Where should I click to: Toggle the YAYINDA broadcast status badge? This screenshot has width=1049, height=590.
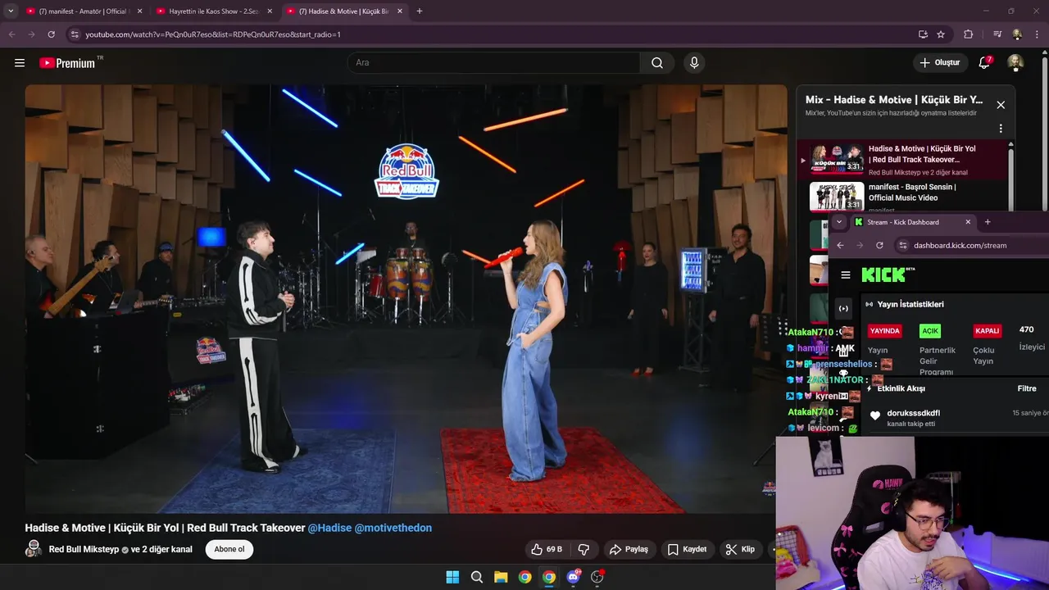885,331
